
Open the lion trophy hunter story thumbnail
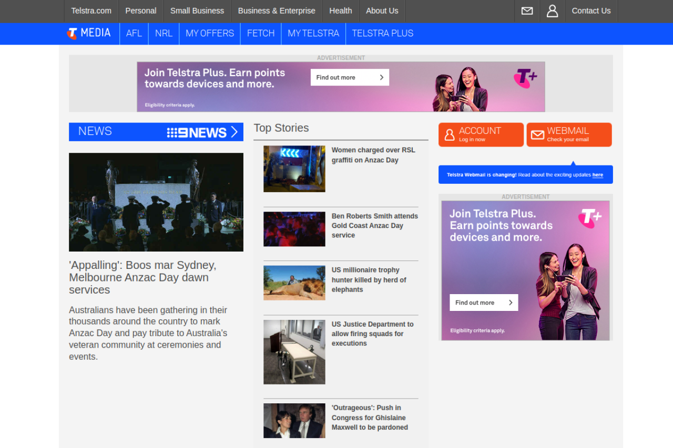coord(294,283)
